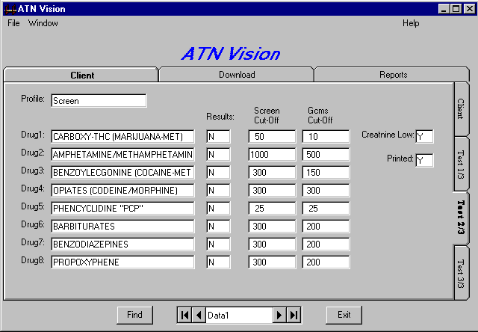The width and height of the screenshot is (478, 332).
Task: Switch to the Reports tab
Action: tap(393, 75)
